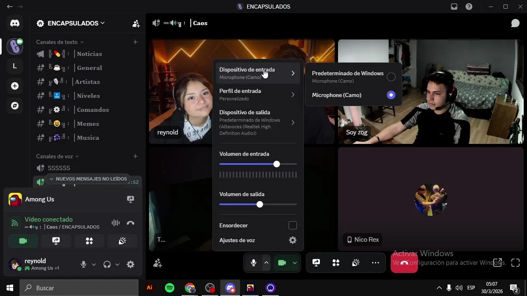Open Ajustes de voz gear icon
This screenshot has height=296, width=527.
click(293, 240)
